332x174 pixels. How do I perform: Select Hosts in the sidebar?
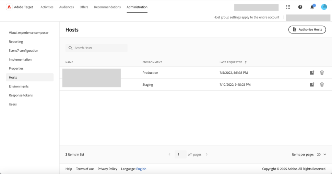(30, 77)
